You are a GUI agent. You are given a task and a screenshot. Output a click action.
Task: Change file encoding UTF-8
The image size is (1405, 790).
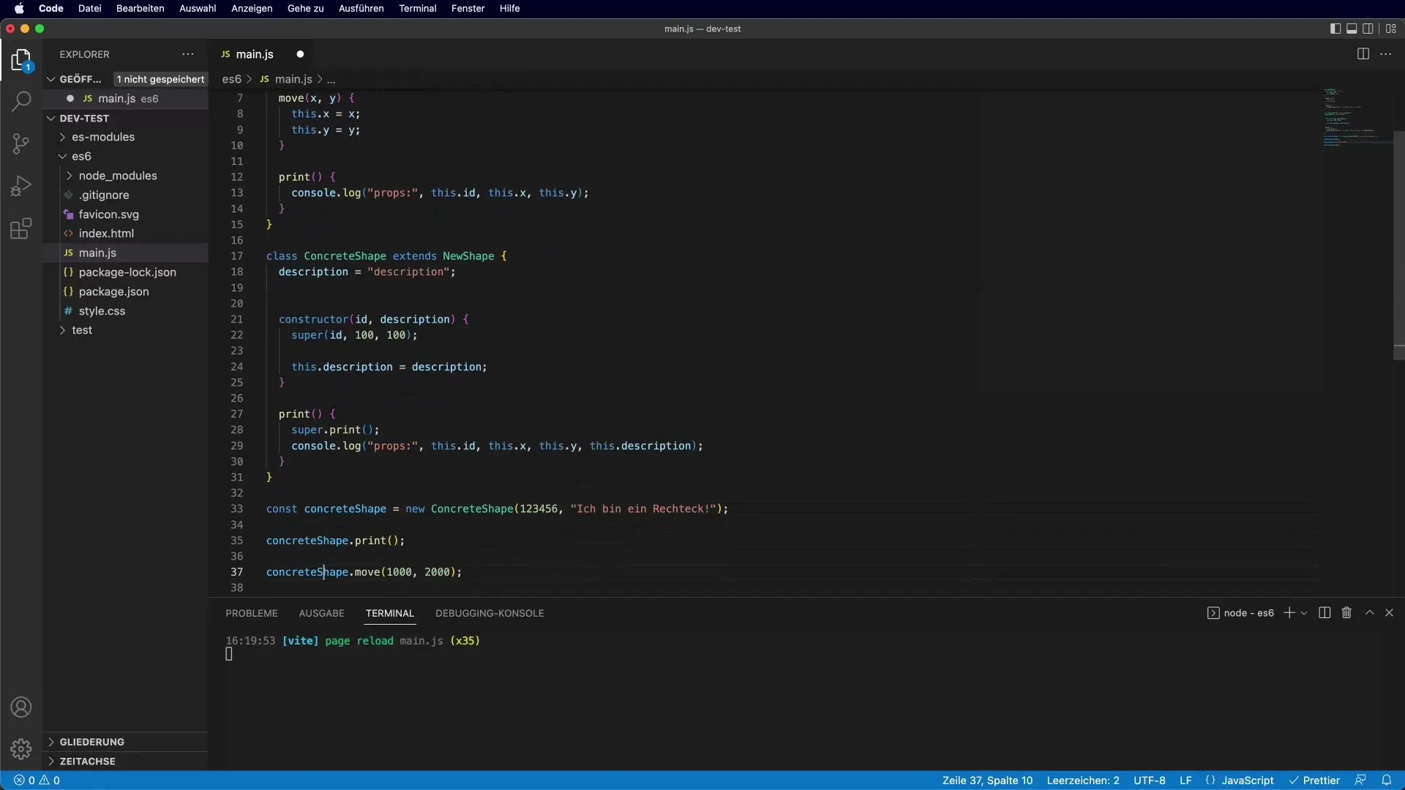click(1150, 780)
